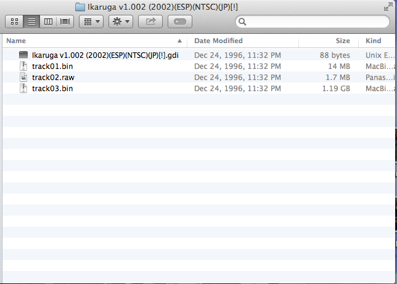The height and width of the screenshot is (284, 397).
Task: Switch to icon view
Action: pyautogui.click(x=14, y=22)
